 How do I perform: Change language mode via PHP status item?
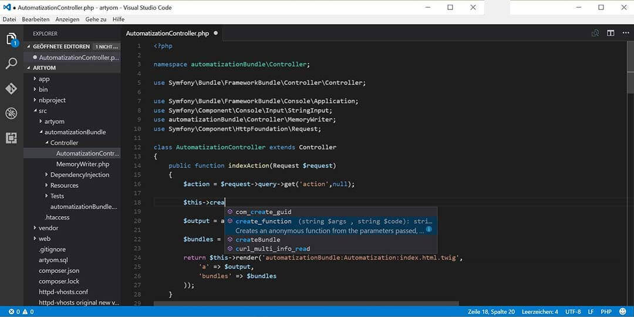[x=606, y=312]
